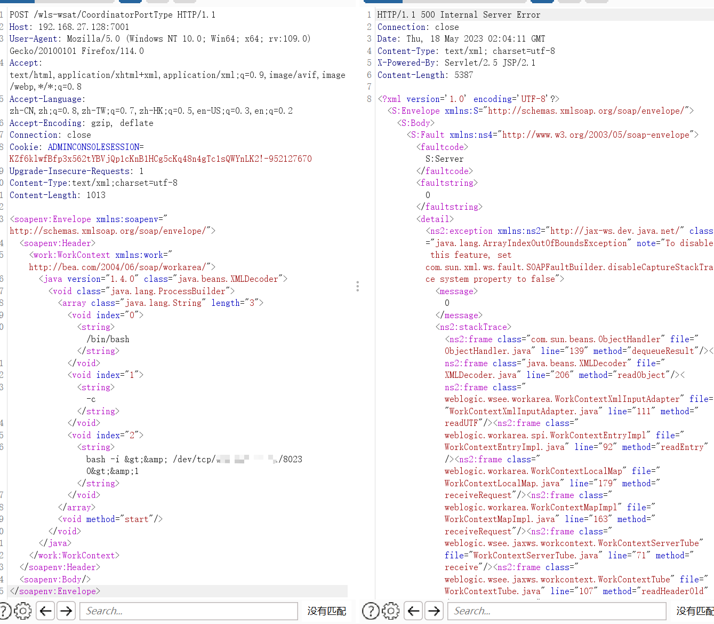The width and height of the screenshot is (714, 624).
Task: Click 'Connection: close' in the response
Action: coord(418,27)
